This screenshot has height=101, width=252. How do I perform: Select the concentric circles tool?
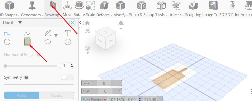pos(68,42)
